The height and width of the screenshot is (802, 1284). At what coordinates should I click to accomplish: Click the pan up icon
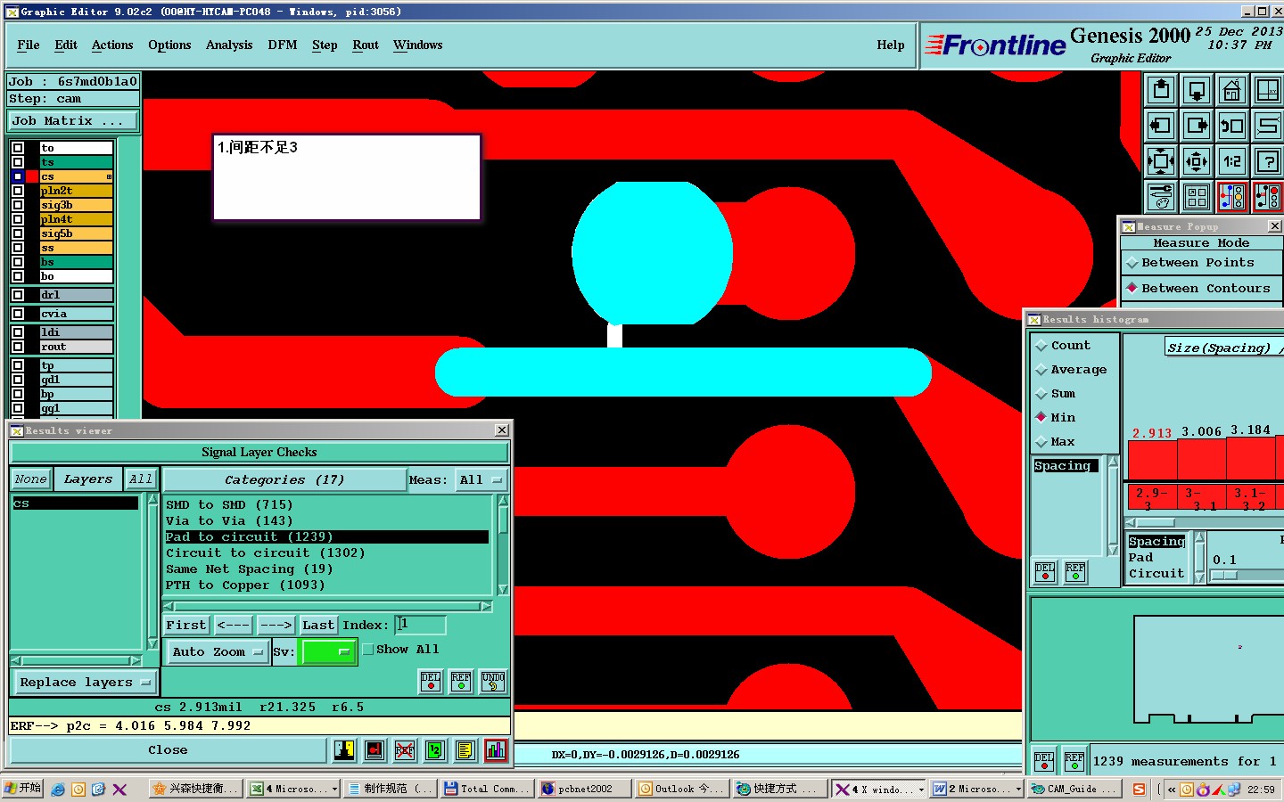pyautogui.click(x=1161, y=90)
